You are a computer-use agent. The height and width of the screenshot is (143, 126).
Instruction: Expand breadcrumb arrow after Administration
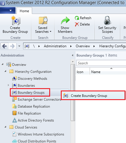71,46
